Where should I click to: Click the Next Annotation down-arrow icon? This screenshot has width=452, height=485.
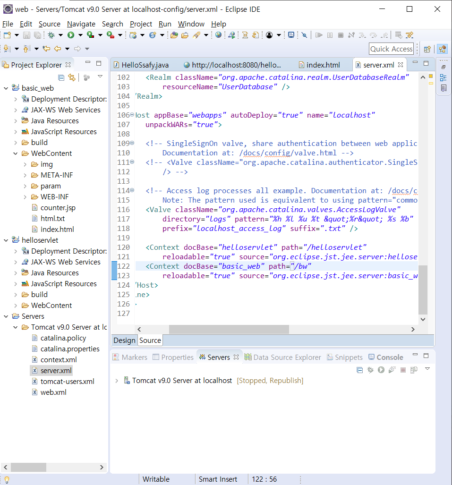click(7, 49)
